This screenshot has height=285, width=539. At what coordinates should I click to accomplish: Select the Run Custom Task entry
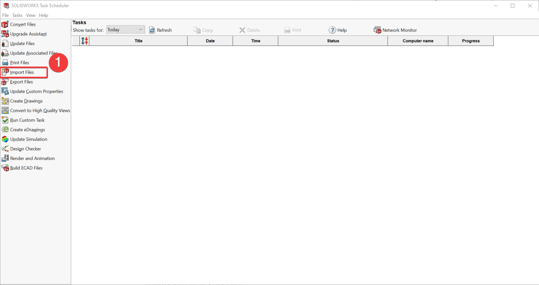[23, 120]
